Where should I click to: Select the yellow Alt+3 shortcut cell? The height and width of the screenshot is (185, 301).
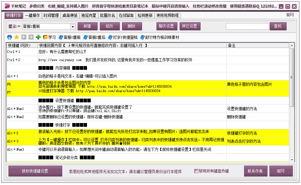22,141
